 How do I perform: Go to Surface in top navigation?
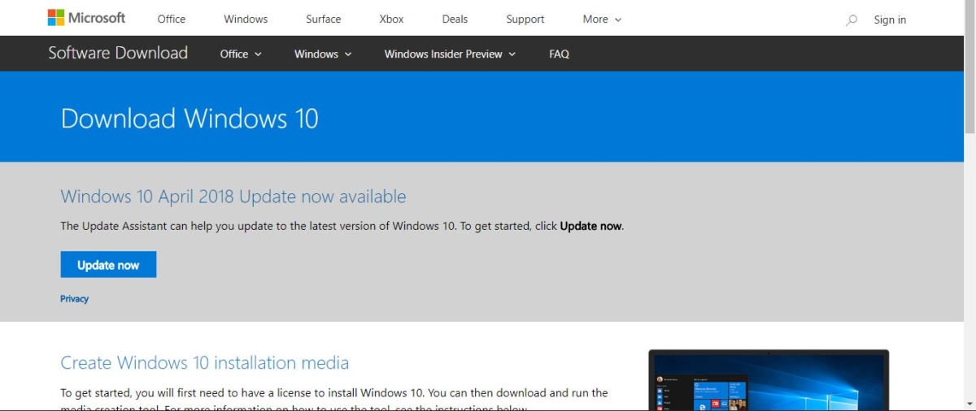[324, 19]
